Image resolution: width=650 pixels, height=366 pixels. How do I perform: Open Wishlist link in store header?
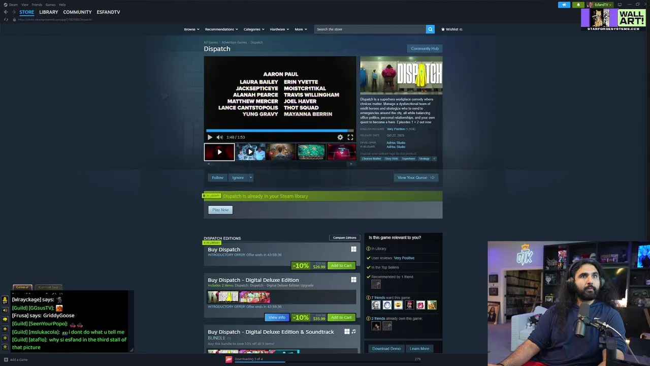pos(451,29)
